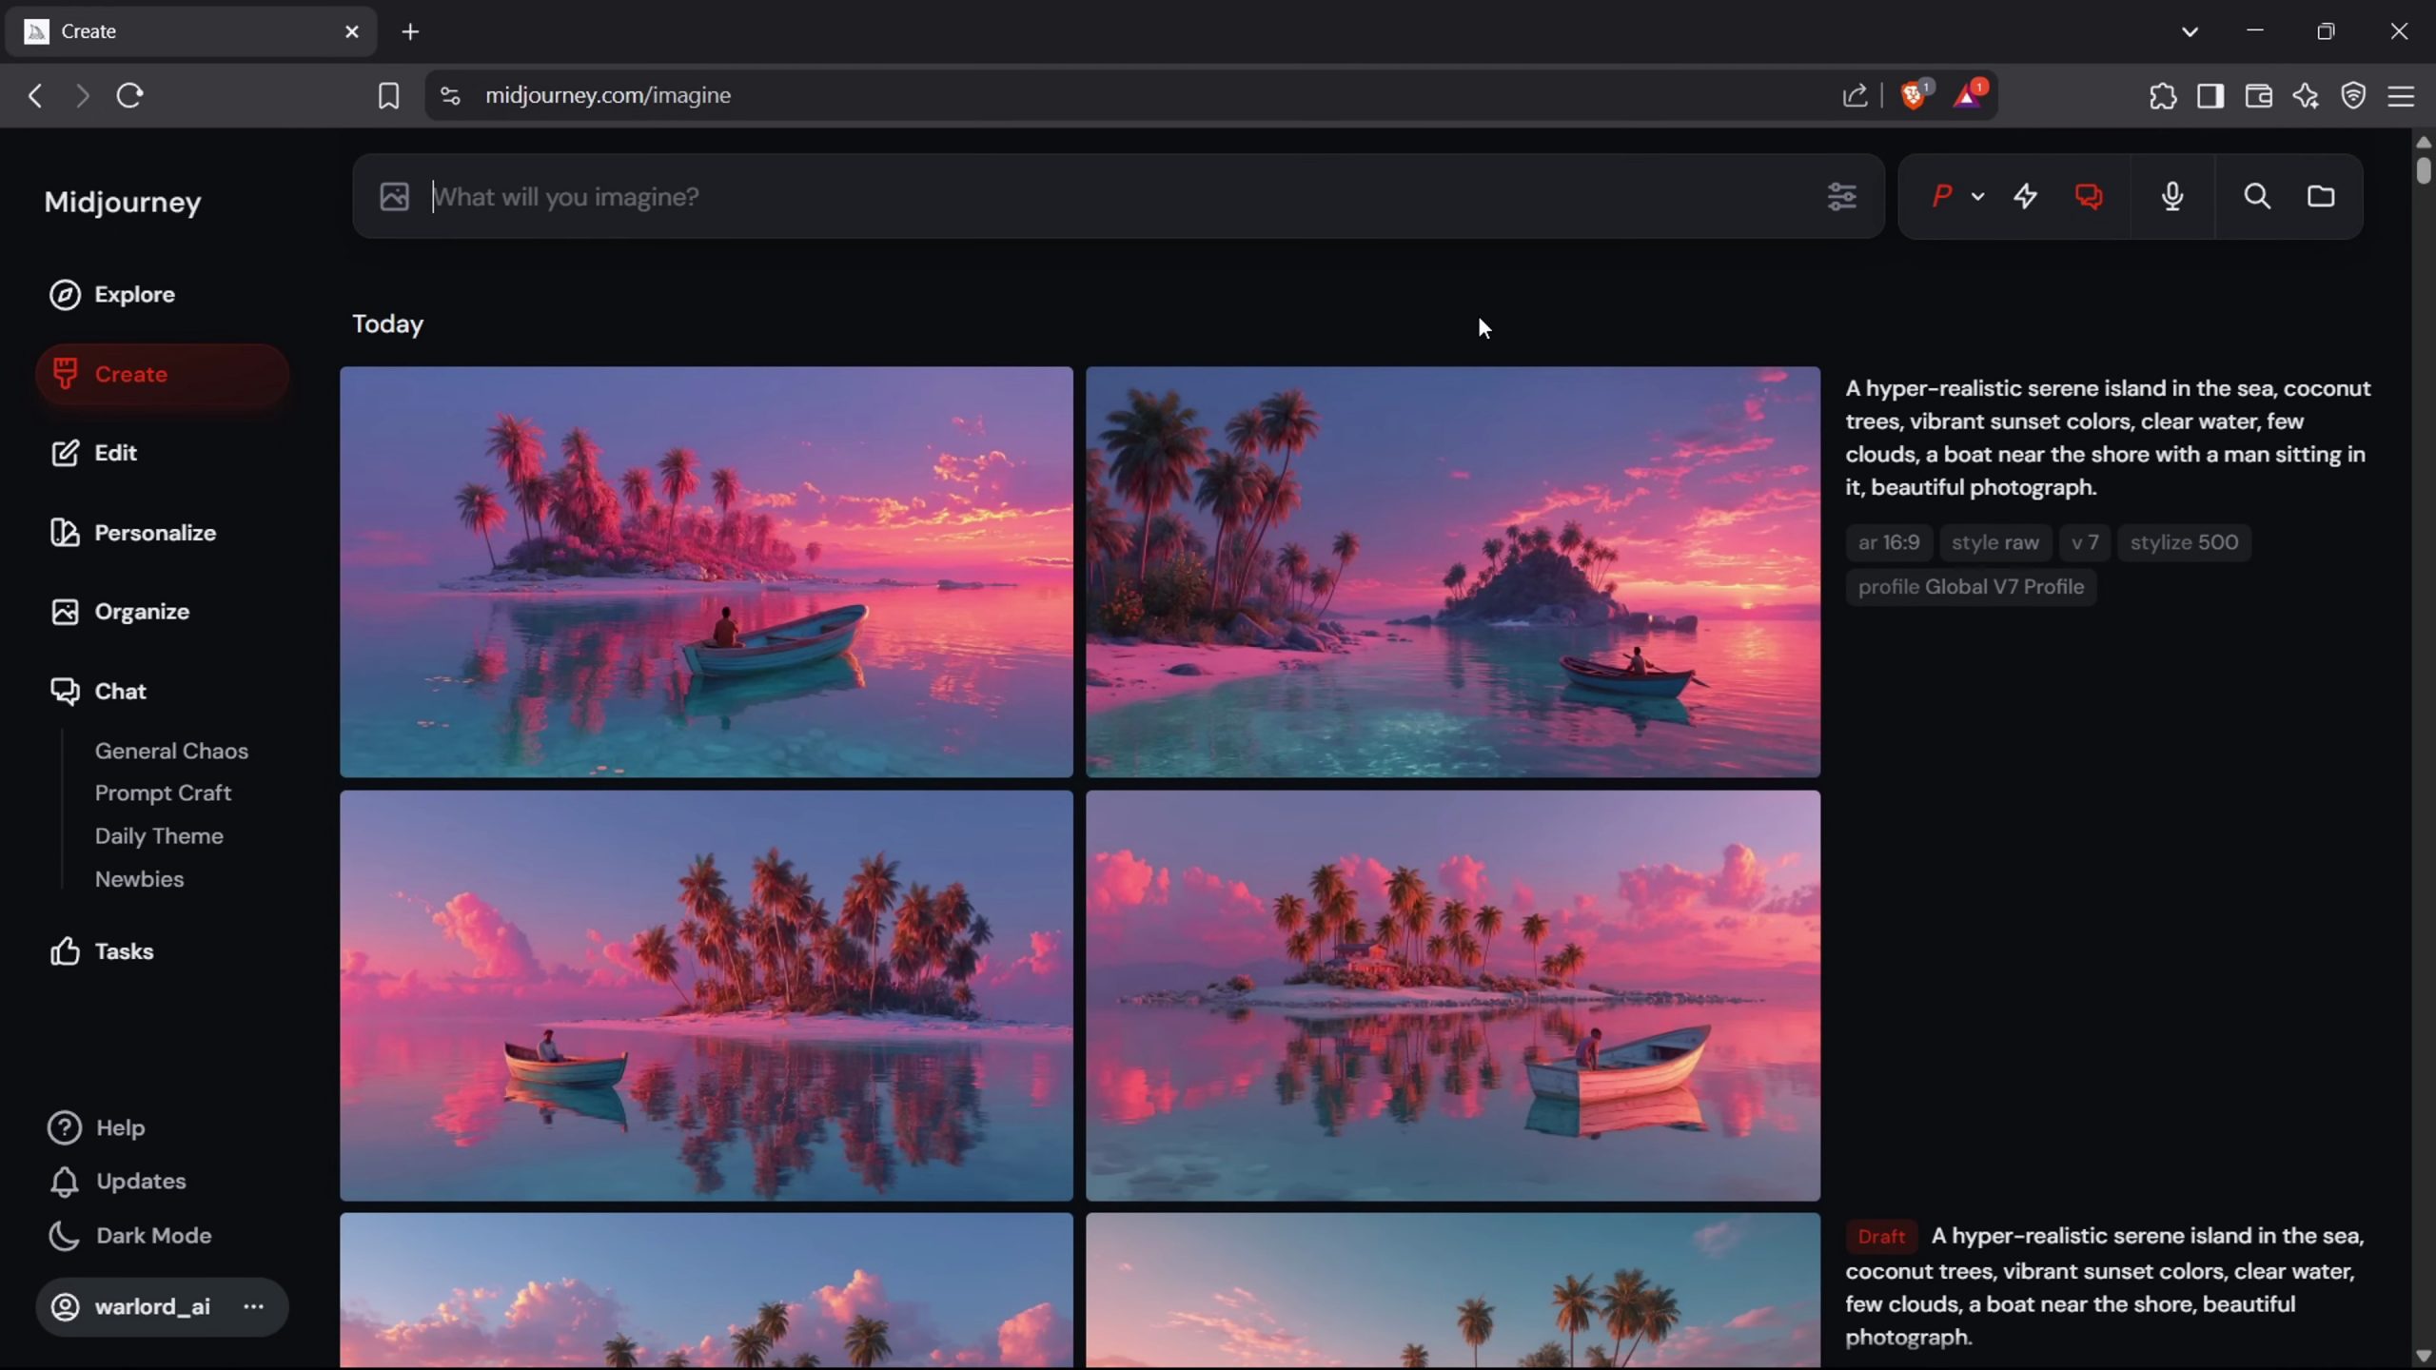This screenshot has height=1370, width=2436.
Task: Toggle the lightning bolt speed mode
Action: click(x=2026, y=196)
